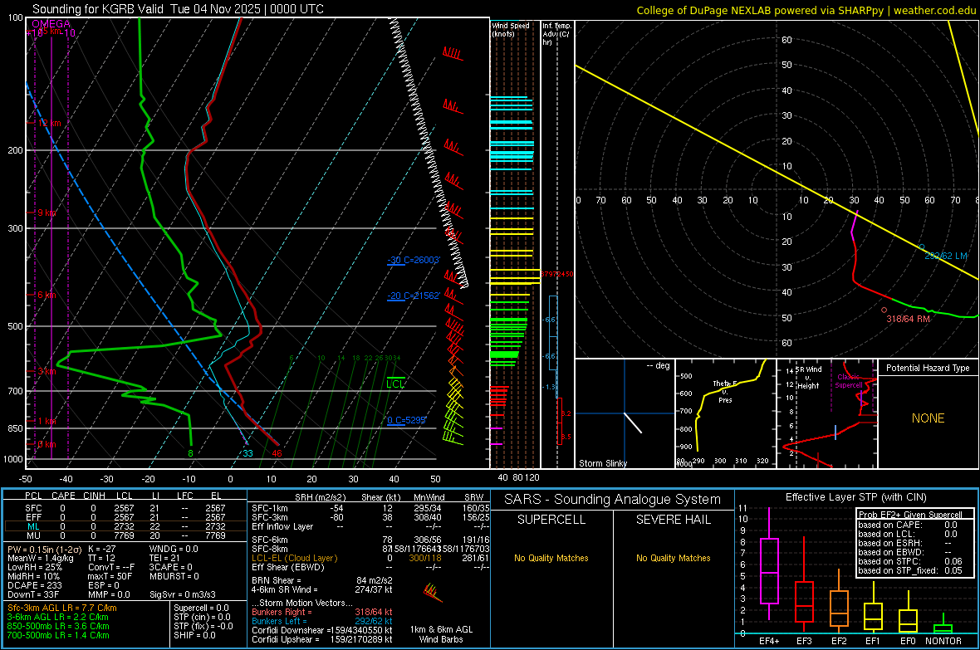
Task: Click the 'Storm Slinky' panel label
Action: coord(602,463)
